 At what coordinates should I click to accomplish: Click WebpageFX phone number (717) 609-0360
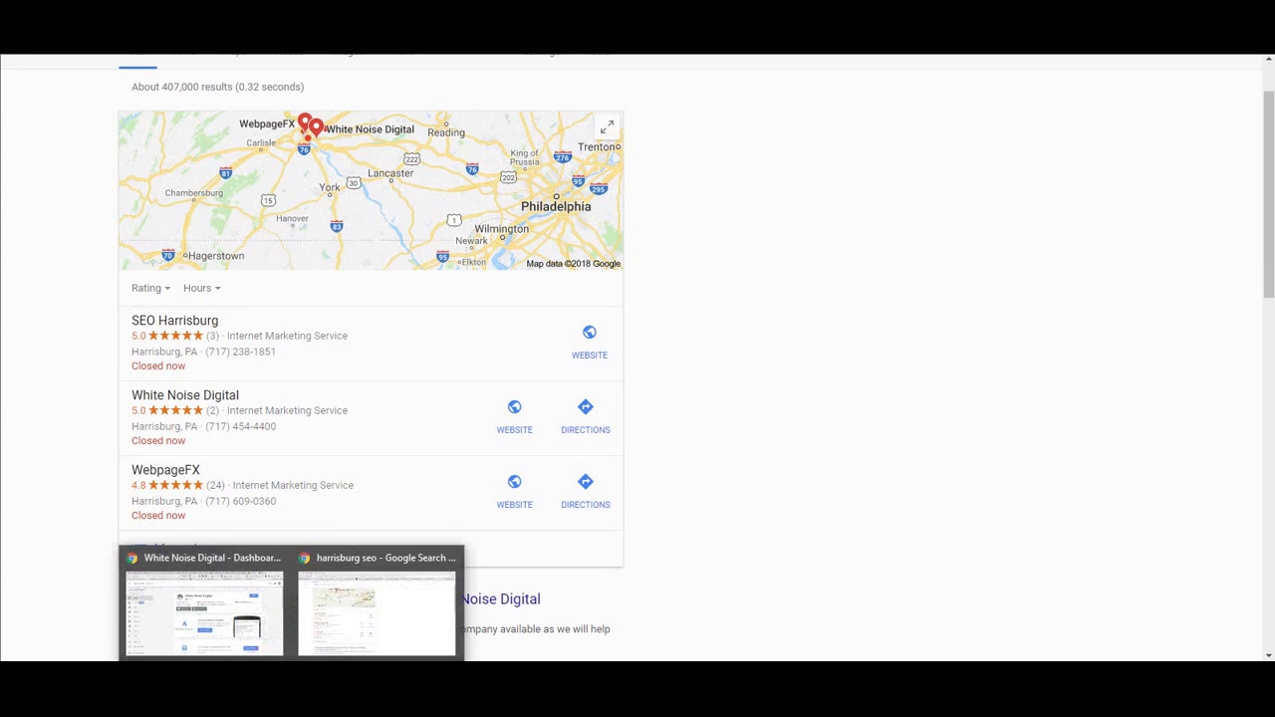[x=240, y=501]
